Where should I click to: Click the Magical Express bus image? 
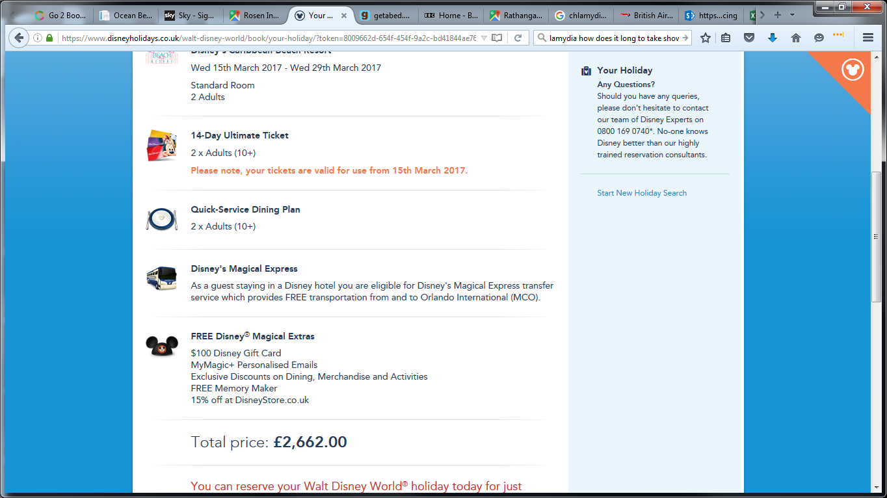[162, 278]
